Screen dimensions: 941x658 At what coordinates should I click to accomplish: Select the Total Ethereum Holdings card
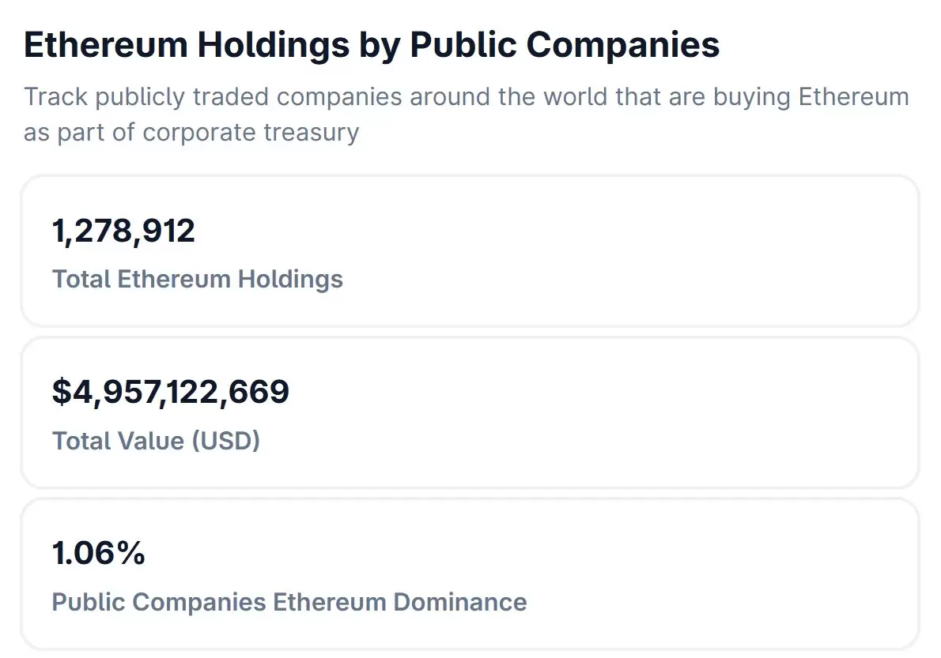point(470,251)
